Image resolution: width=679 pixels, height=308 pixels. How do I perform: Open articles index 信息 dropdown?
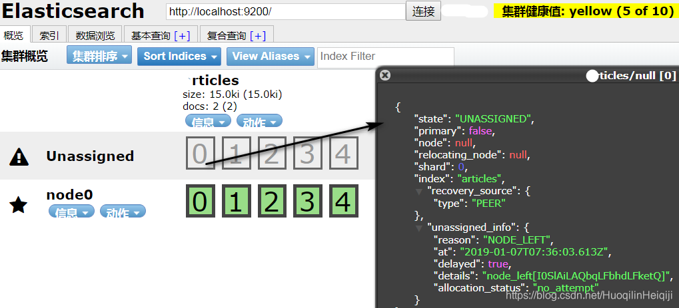209,120
